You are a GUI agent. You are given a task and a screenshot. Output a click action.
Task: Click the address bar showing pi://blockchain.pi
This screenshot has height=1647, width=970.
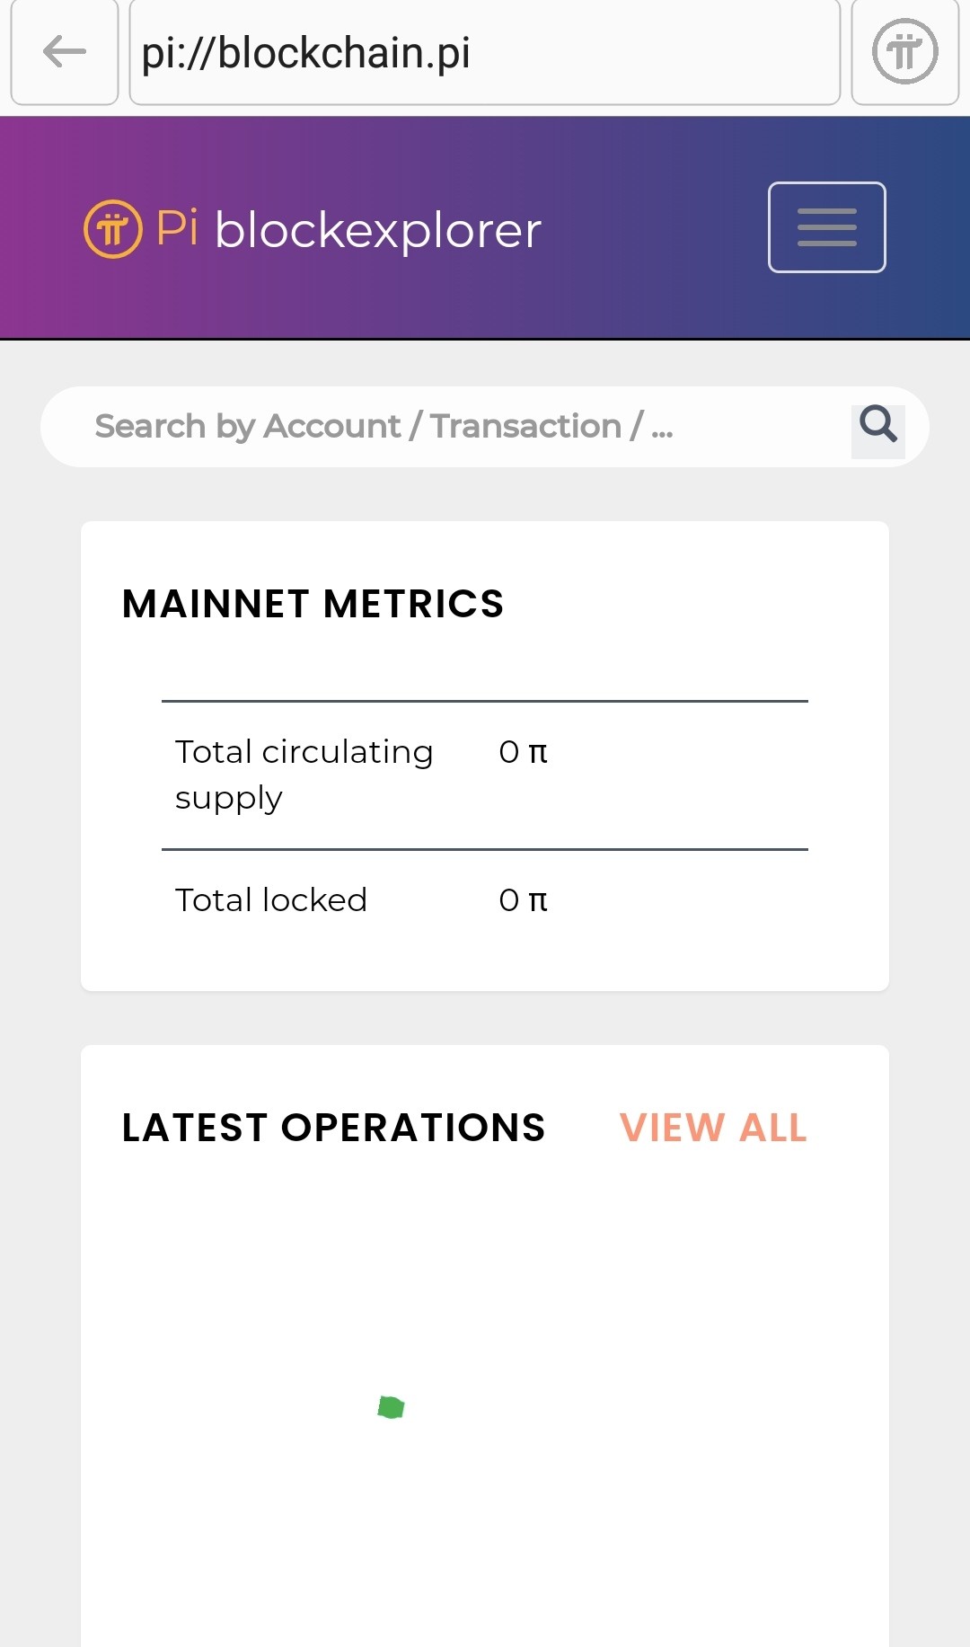point(485,52)
